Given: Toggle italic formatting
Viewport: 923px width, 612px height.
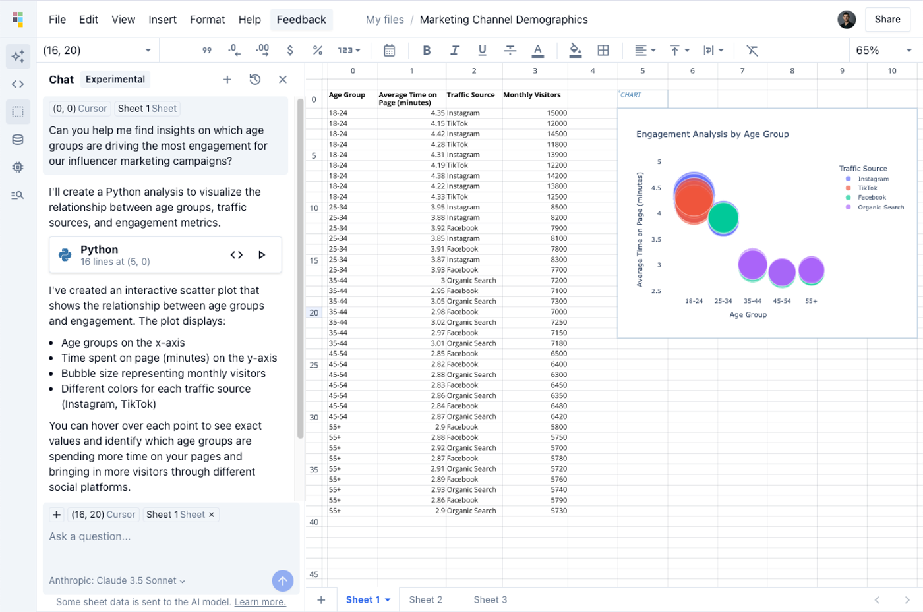Looking at the screenshot, I should (x=454, y=49).
